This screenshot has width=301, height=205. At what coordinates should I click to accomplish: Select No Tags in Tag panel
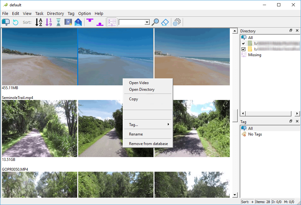[x=255, y=134]
